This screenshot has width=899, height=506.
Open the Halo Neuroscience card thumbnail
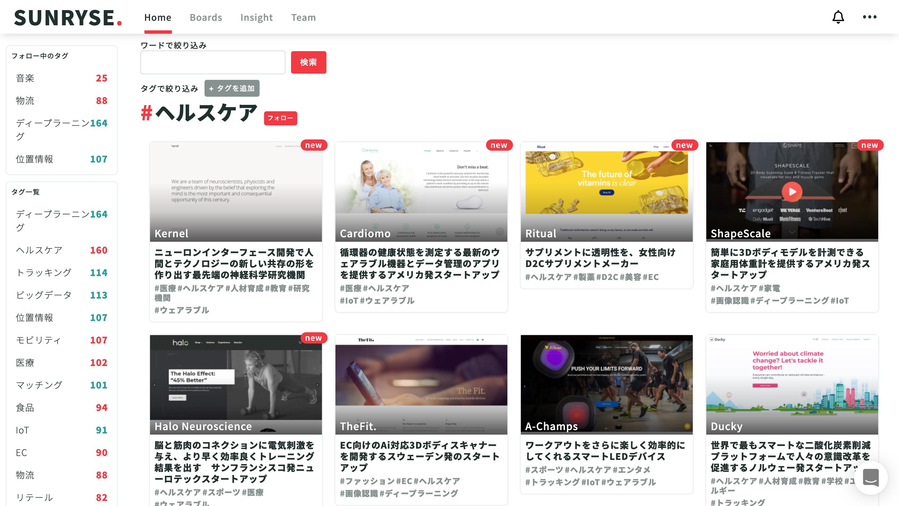pos(236,385)
